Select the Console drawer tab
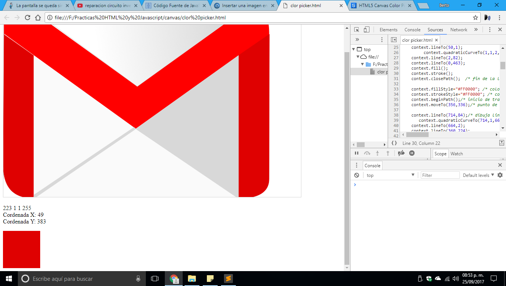 point(372,166)
